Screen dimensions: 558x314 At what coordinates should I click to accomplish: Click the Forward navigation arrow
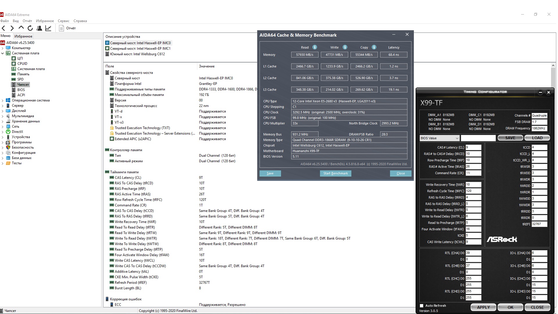click(x=12, y=28)
